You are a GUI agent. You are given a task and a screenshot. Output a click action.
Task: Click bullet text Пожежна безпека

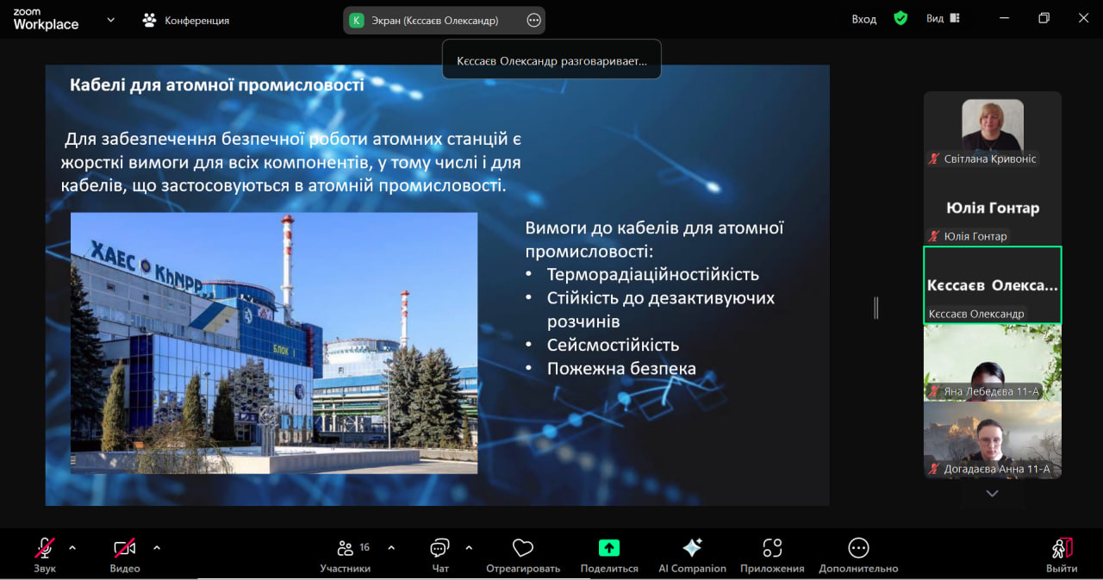click(x=621, y=369)
